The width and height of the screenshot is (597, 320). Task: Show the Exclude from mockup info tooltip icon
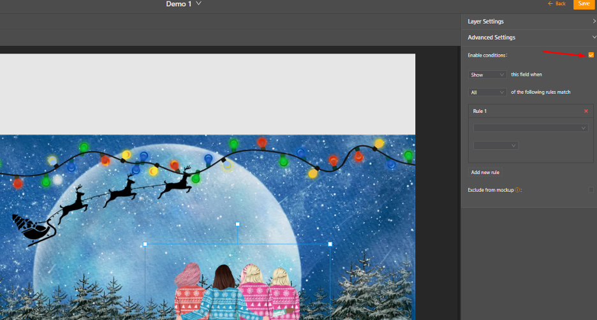517,190
